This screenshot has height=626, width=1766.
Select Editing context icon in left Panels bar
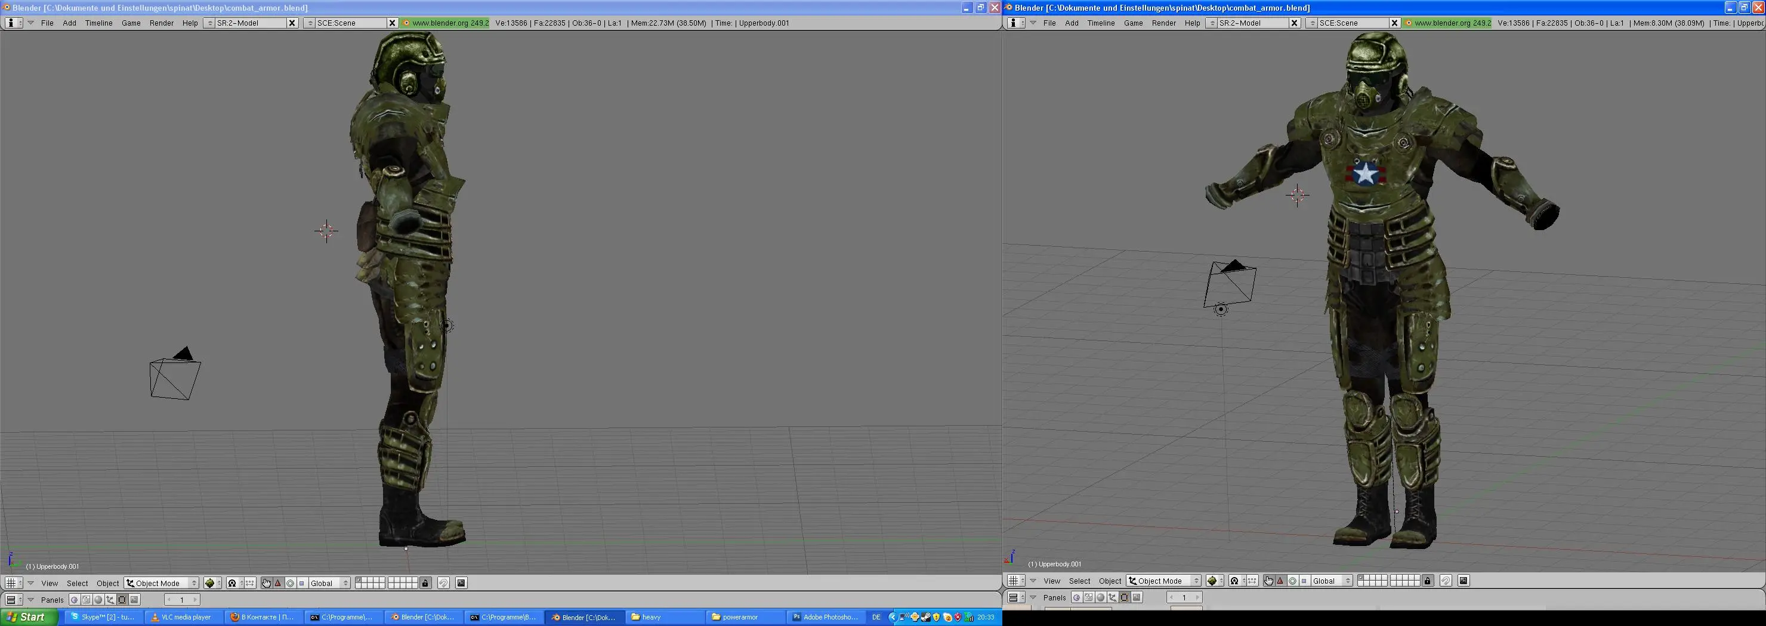(122, 600)
